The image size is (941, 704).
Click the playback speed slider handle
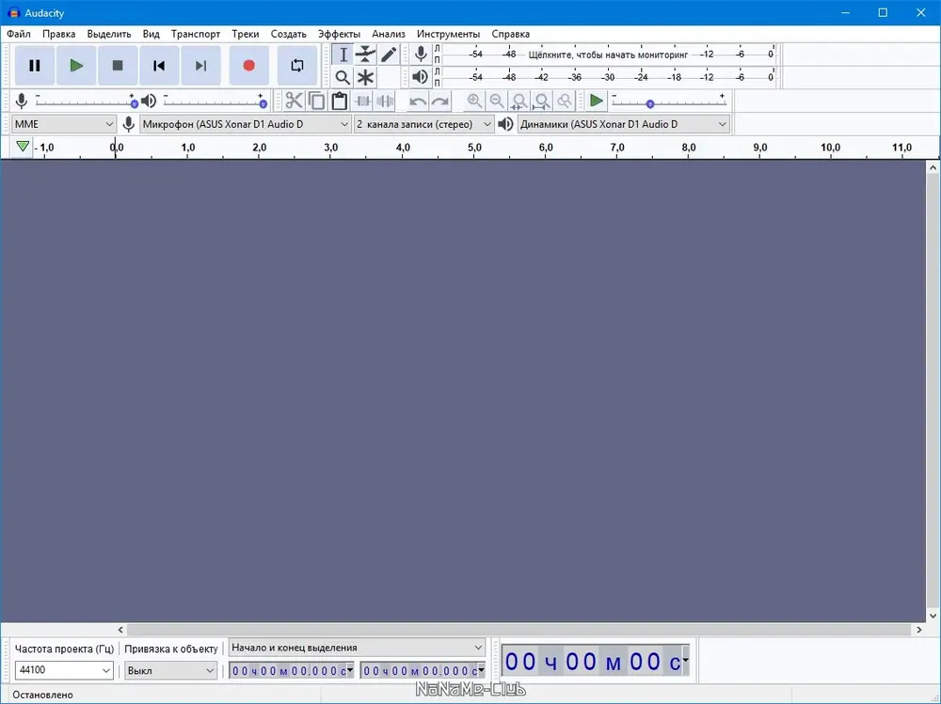click(x=650, y=104)
